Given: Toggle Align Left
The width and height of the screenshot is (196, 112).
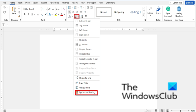Looking at the screenshot, I should [69, 12].
